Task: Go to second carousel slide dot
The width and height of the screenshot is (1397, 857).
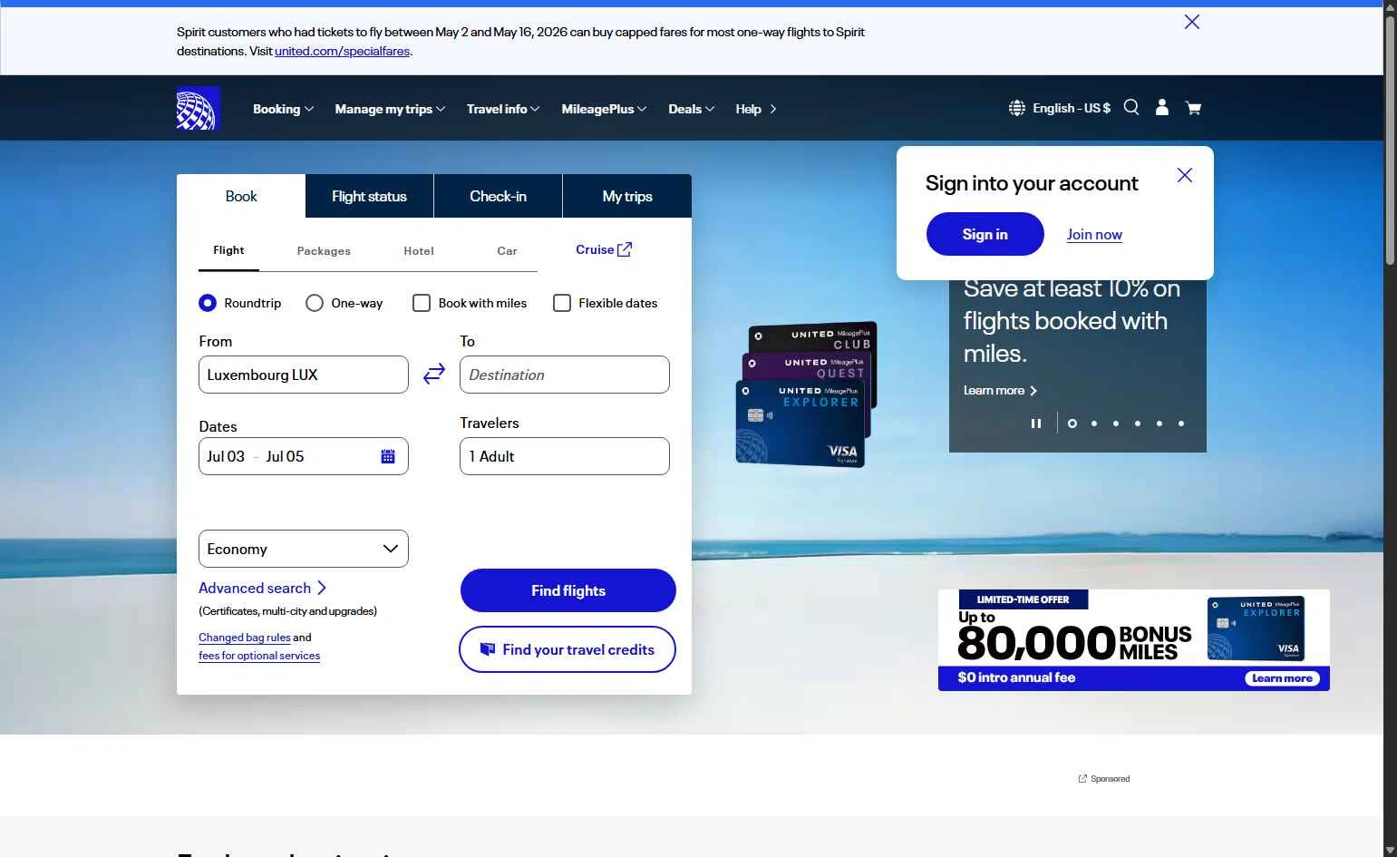Action: click(1094, 424)
